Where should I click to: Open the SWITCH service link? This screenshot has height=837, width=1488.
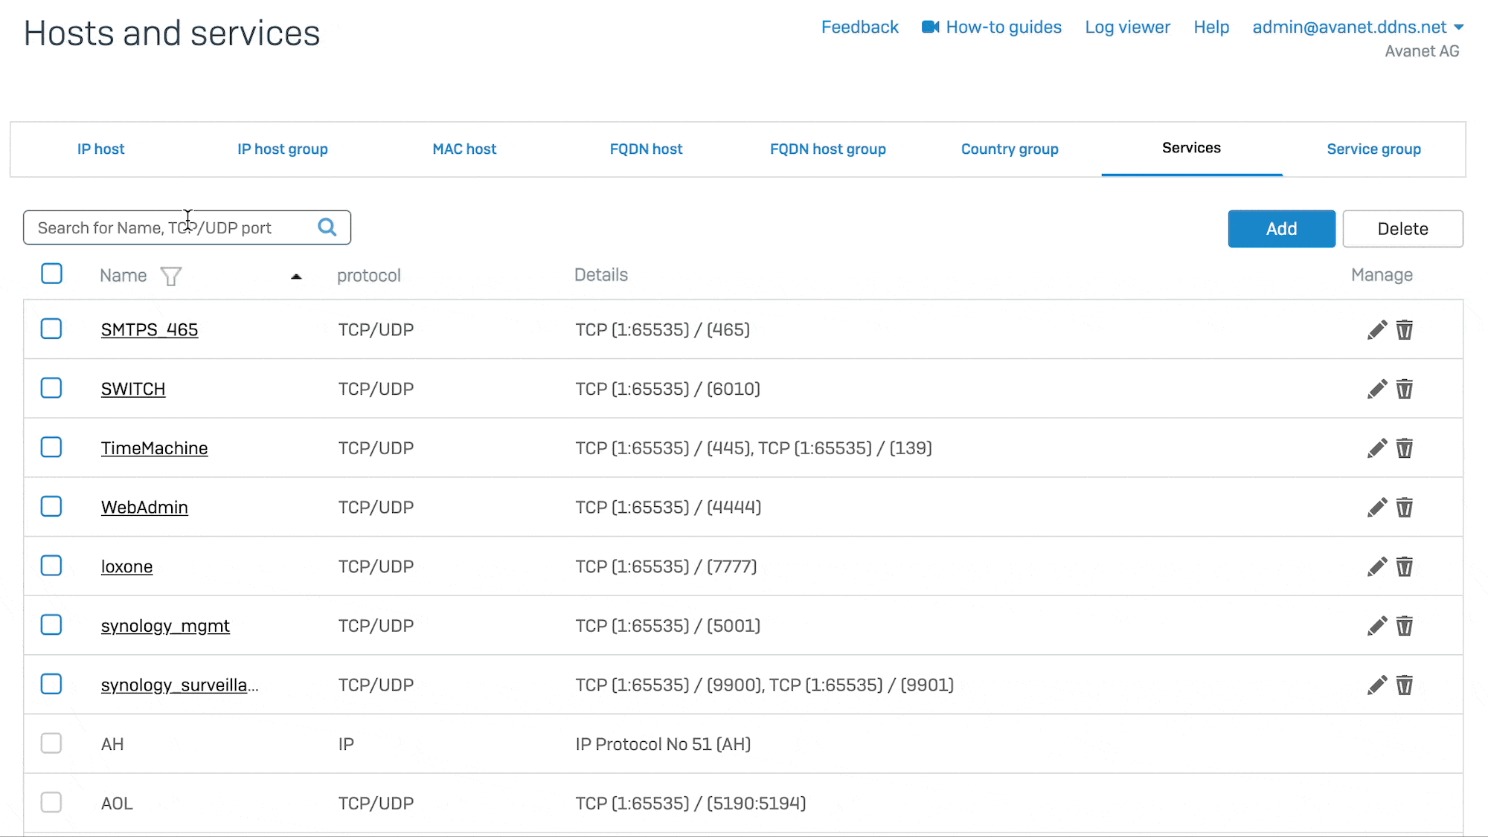(133, 389)
